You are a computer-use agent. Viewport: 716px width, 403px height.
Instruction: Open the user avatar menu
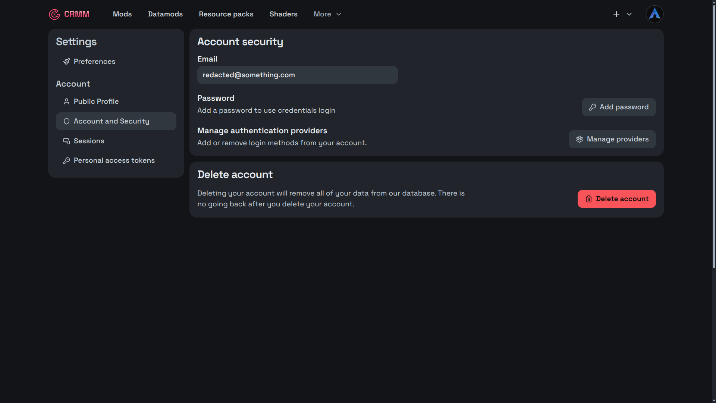(654, 14)
